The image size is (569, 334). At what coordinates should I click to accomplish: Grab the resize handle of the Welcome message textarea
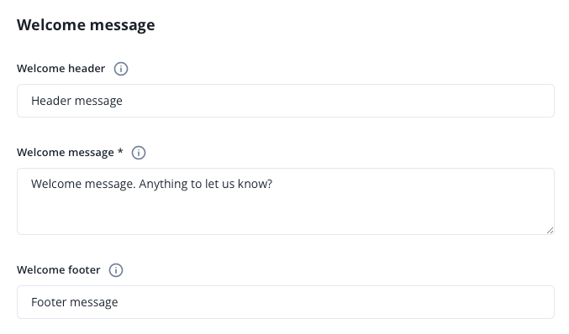click(x=550, y=231)
